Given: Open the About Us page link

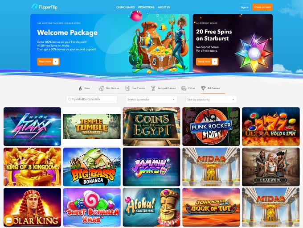Looking at the screenshot, I should [x=164, y=7].
